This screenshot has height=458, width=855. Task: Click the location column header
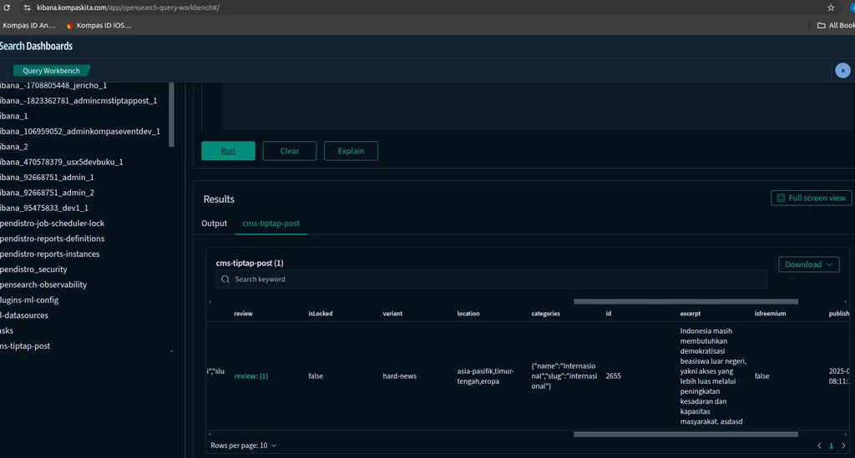click(x=468, y=314)
